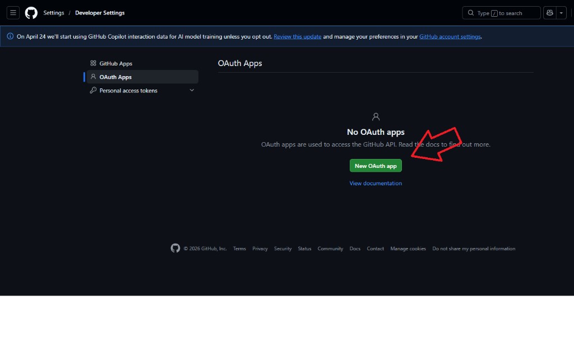Viewport: 574px width, 347px height.
Task: Open the Security footer link
Action: pyautogui.click(x=283, y=248)
